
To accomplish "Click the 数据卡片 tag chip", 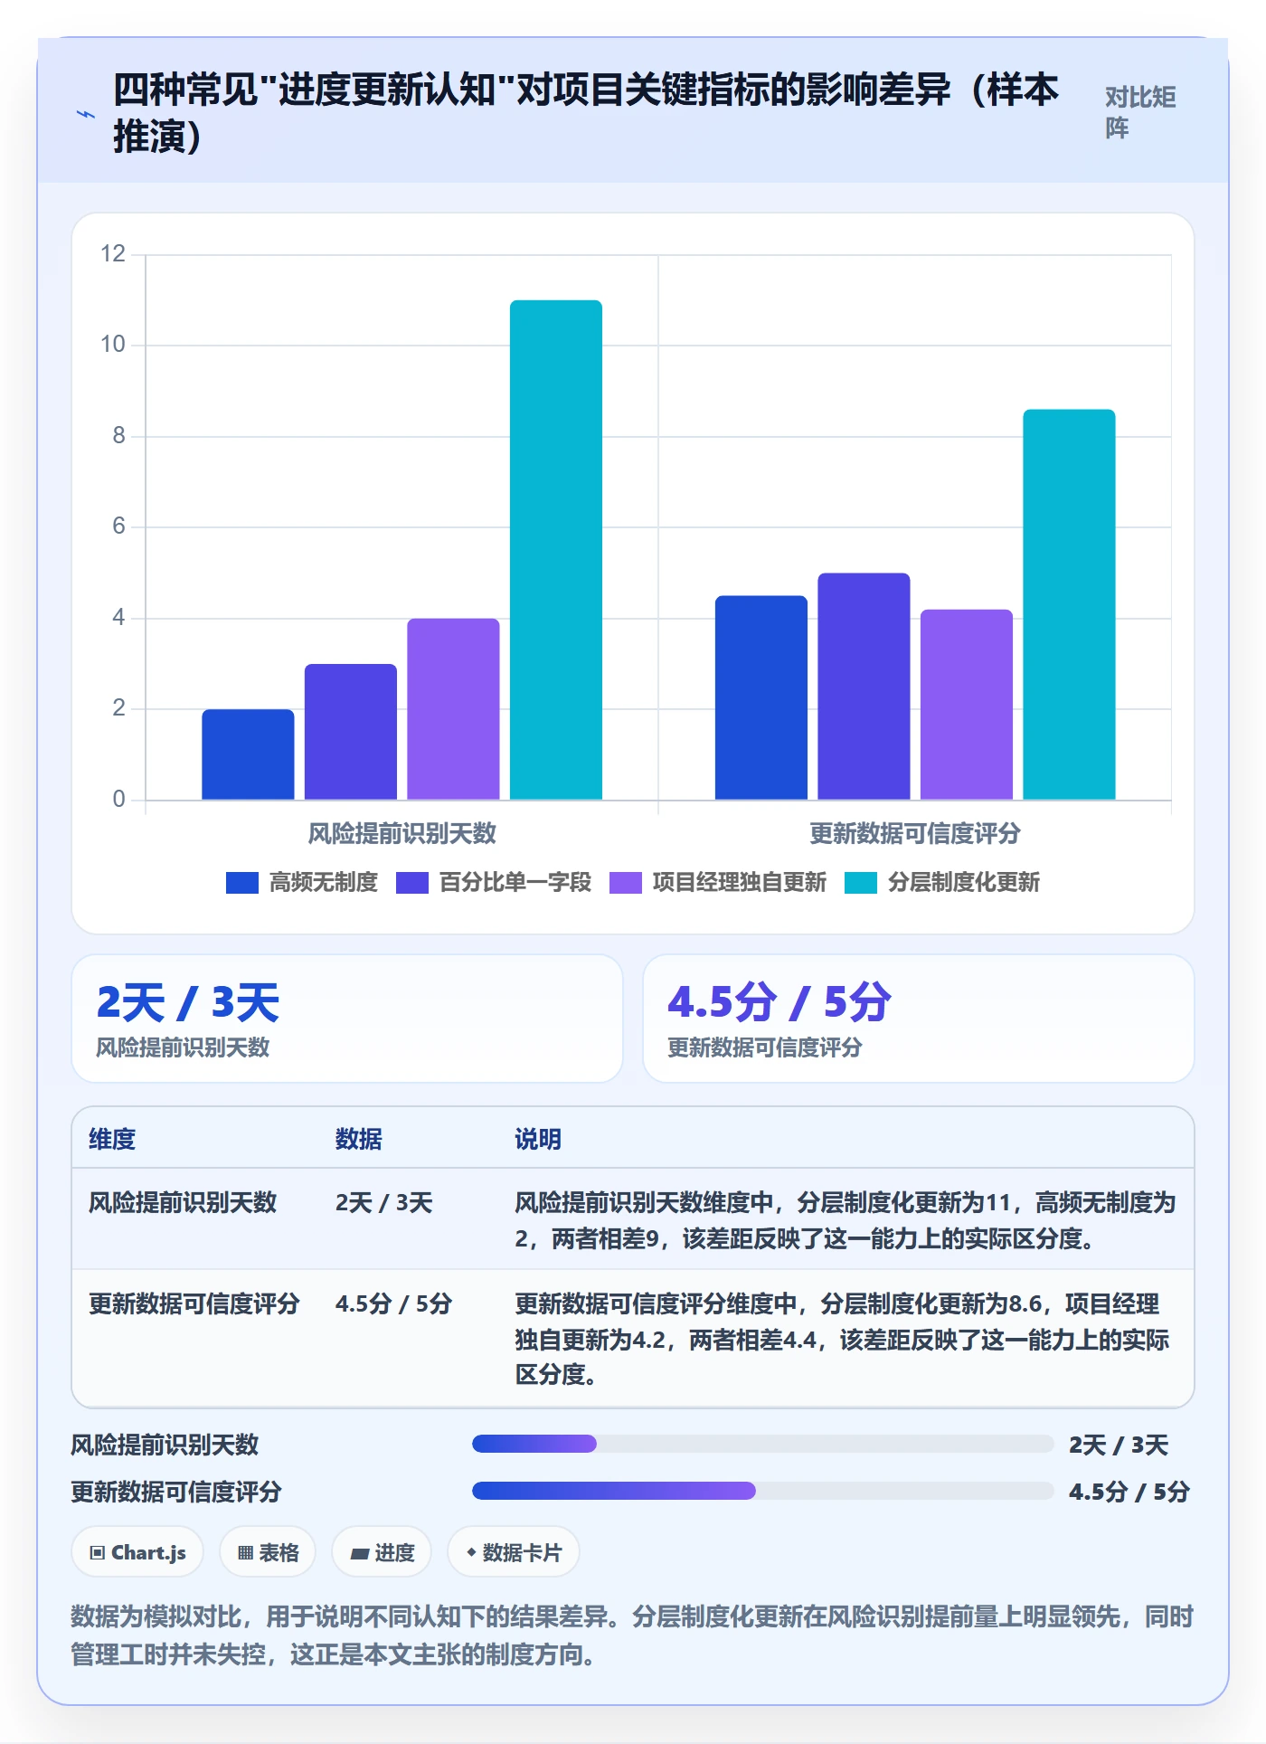I will pos(514,1552).
